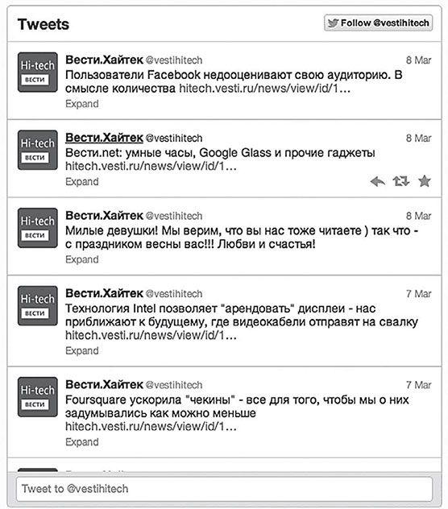Screen dimensions: 448x509
Task: Open the underlined Вести.Хайтек profile name
Action: (104, 138)
